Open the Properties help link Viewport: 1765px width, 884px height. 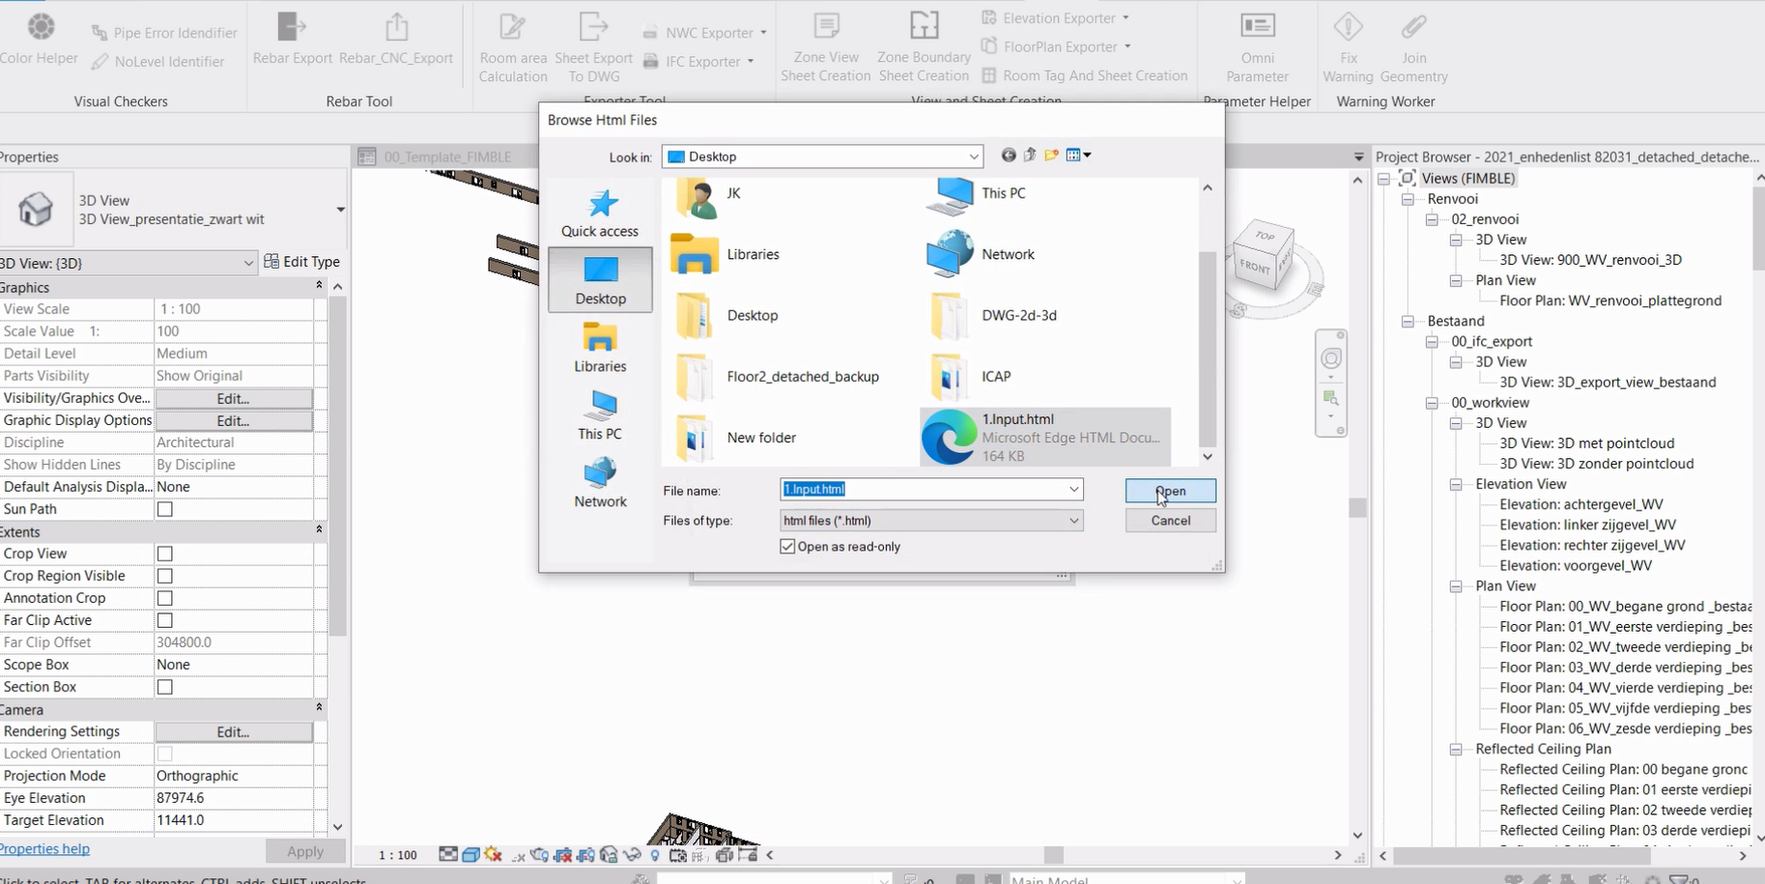point(44,848)
